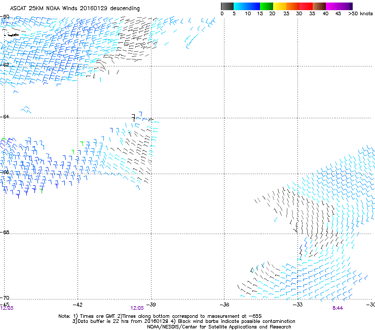Click the purple '12:05' time near -45

tap(7, 308)
